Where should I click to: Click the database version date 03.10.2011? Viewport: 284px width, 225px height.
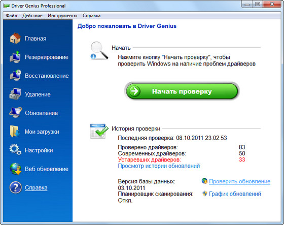(x=131, y=188)
